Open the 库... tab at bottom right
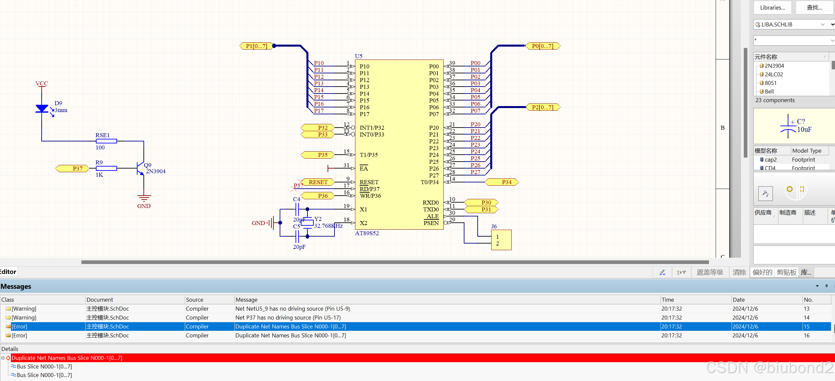835x381 pixels. tap(806, 272)
